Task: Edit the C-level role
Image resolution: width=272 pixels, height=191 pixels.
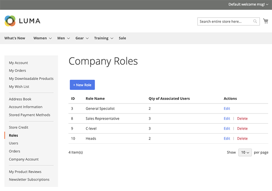Action: [227, 129]
